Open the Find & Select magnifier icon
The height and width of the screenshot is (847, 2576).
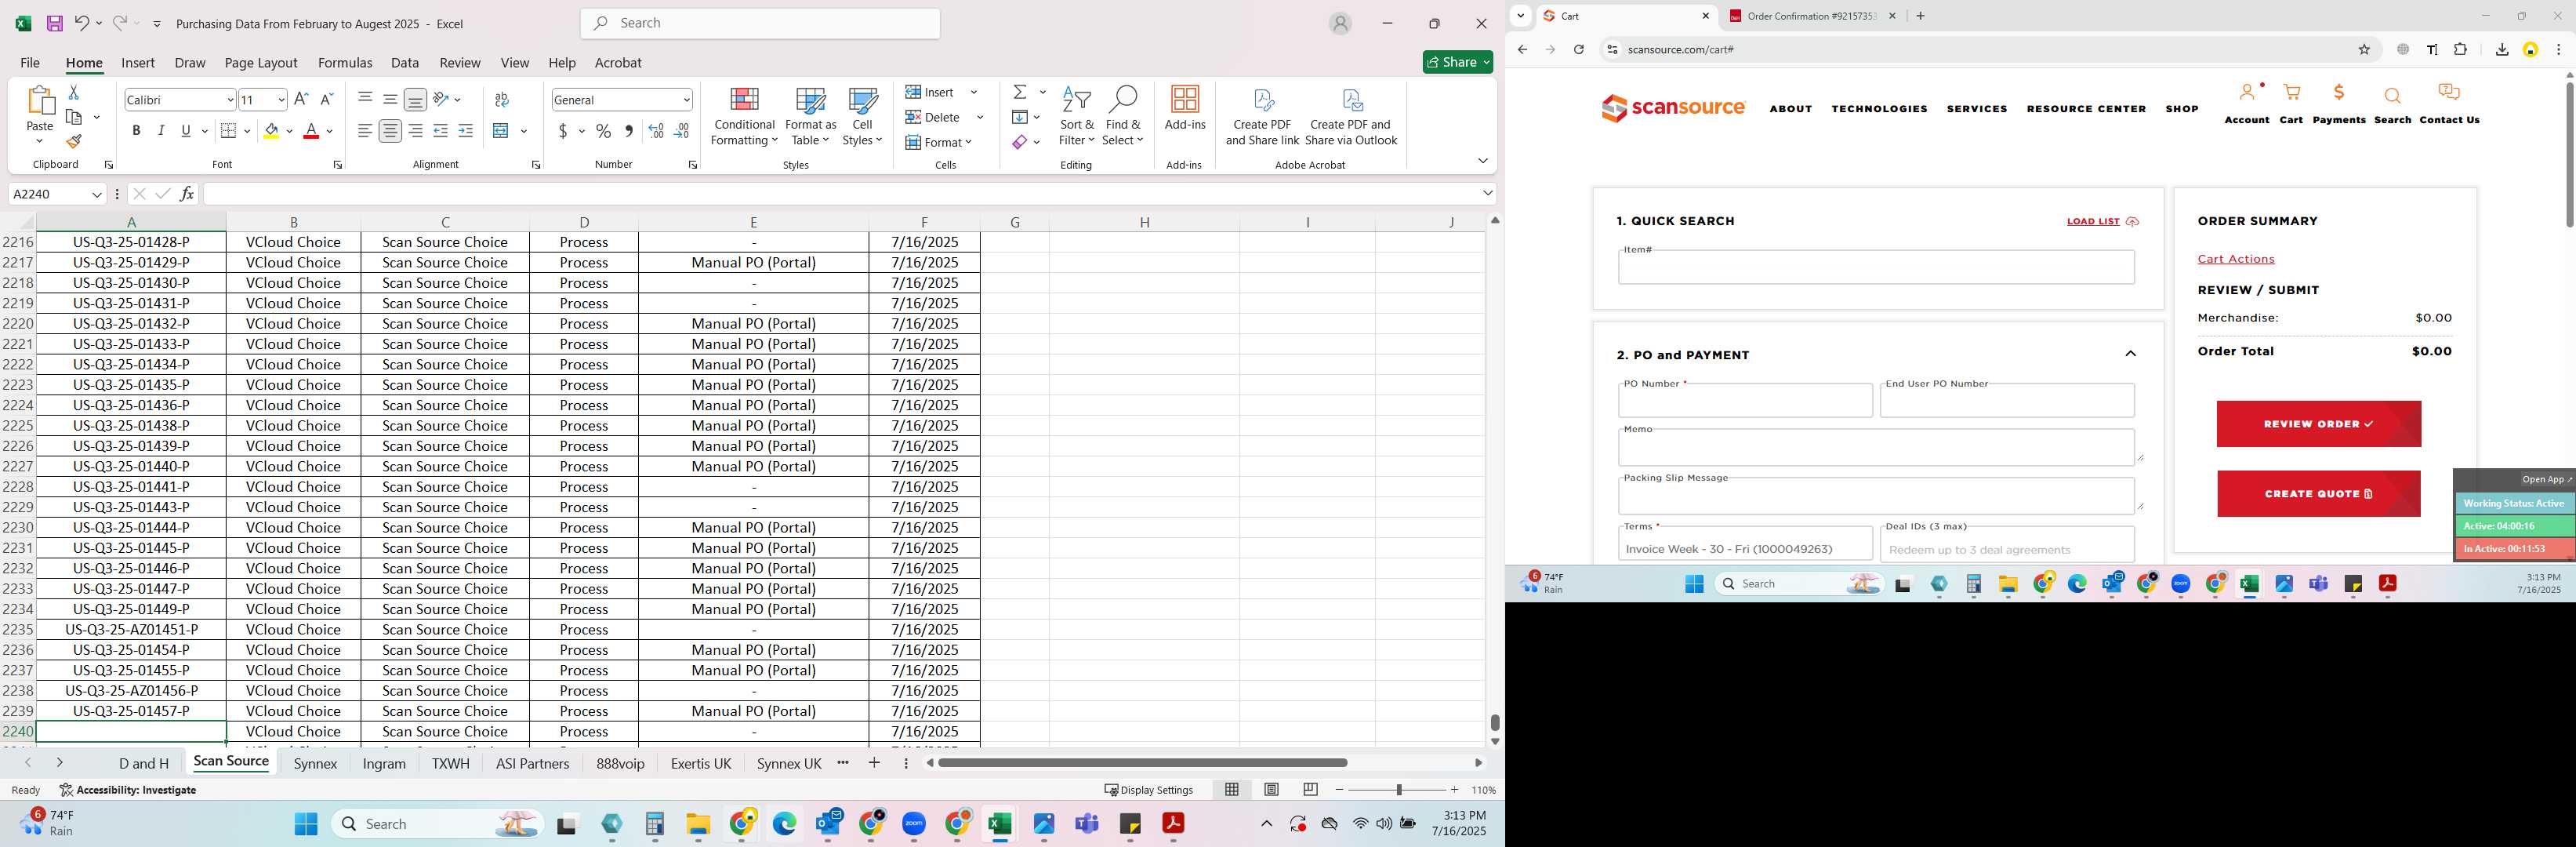(x=1123, y=100)
